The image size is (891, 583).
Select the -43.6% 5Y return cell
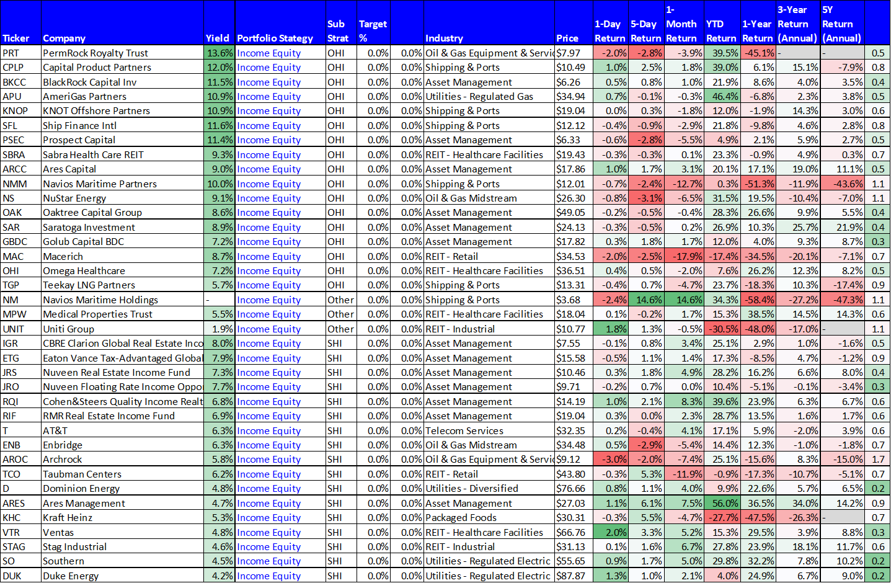[843, 184]
